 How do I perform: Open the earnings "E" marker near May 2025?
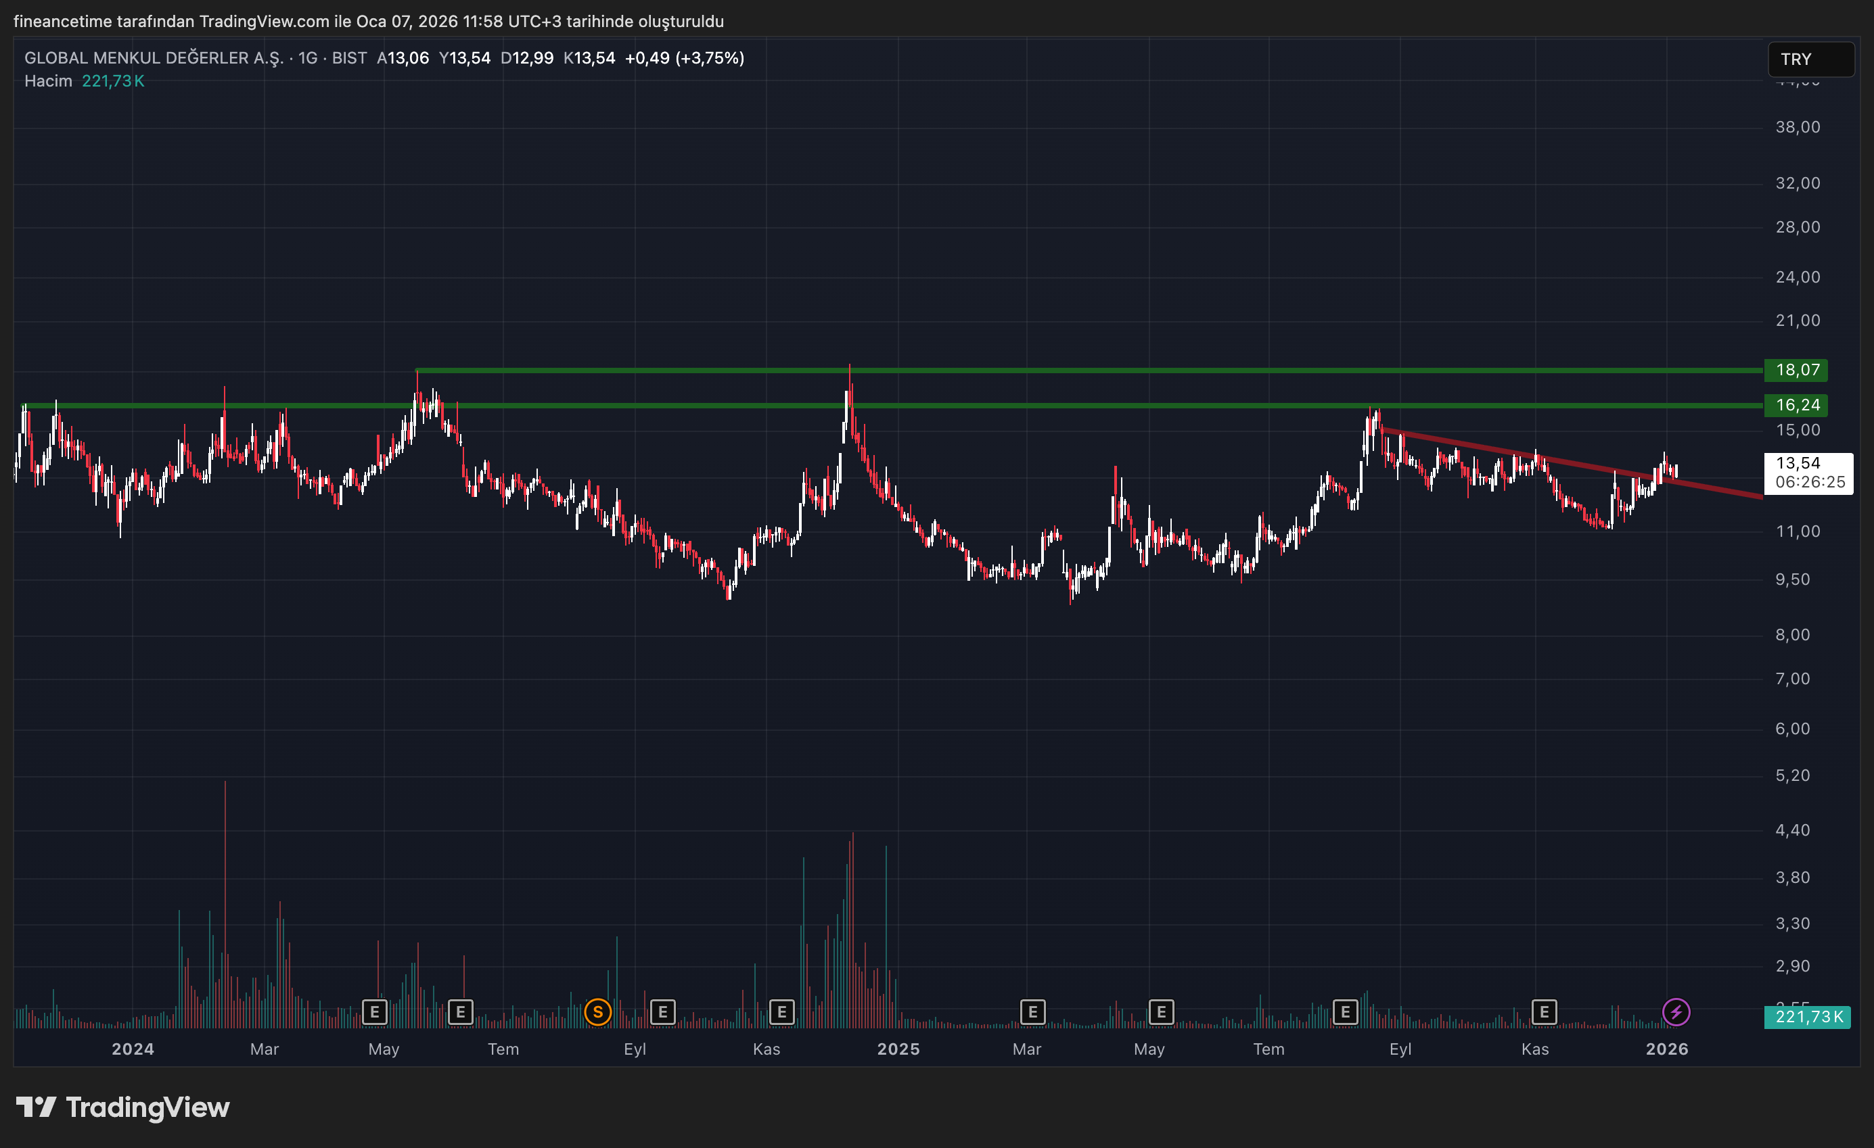pyautogui.click(x=1161, y=1012)
